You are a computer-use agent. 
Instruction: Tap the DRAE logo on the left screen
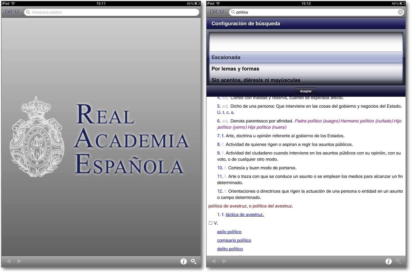click(x=12, y=12)
